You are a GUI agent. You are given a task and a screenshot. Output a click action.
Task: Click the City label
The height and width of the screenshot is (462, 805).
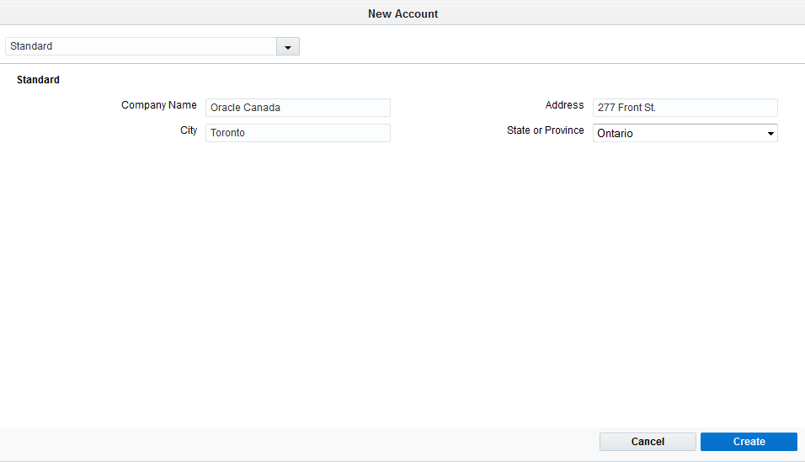click(x=189, y=130)
